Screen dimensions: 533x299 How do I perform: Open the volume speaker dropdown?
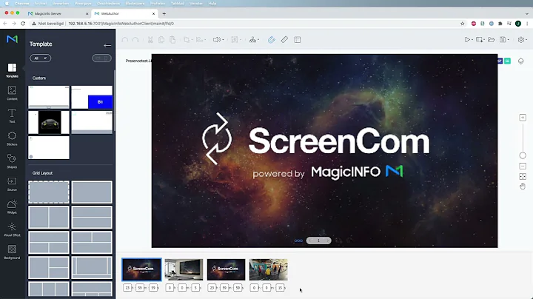(218, 40)
